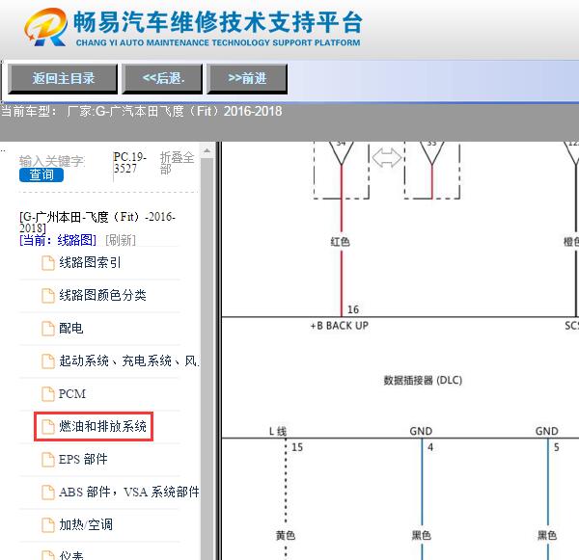Click the blue 查询 search button
Viewport: 579px width, 560px height.
41,174
